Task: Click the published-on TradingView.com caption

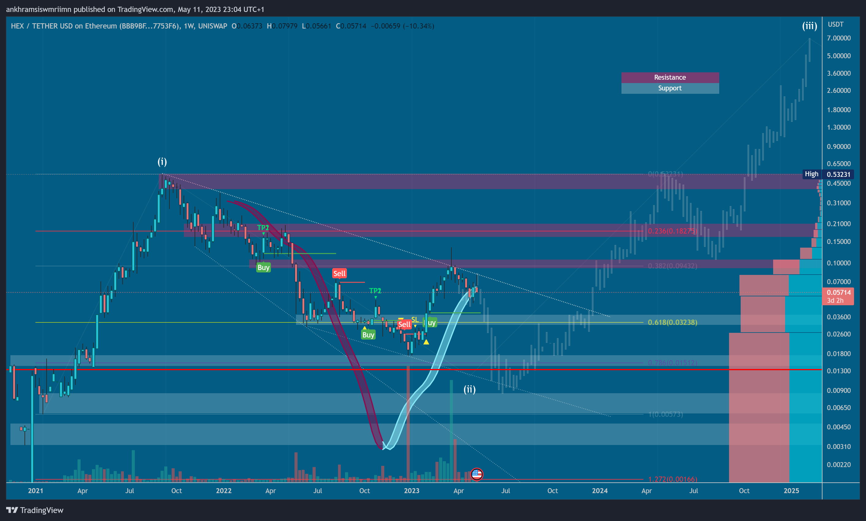Action: point(135,10)
